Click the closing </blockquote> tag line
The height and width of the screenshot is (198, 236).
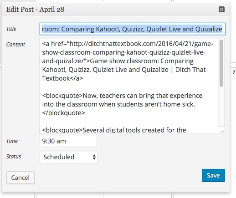63,113
